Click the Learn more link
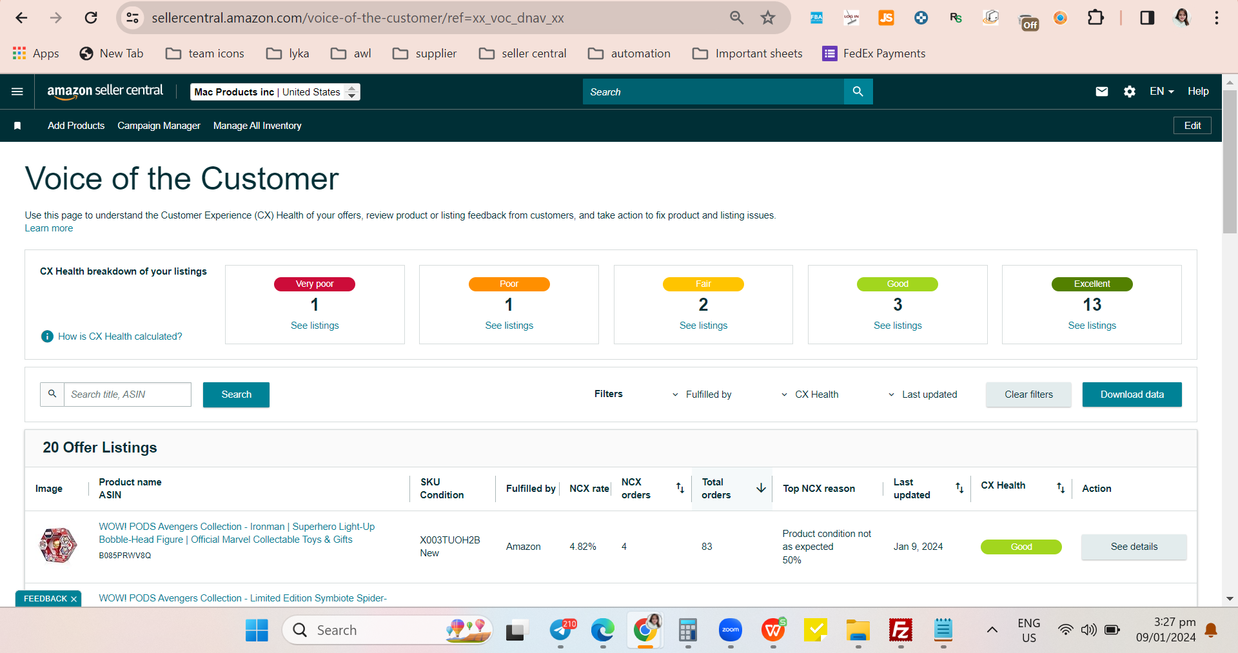The width and height of the screenshot is (1238, 653). [49, 228]
